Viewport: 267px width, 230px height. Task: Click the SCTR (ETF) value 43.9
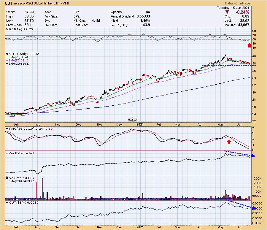click(x=147, y=25)
